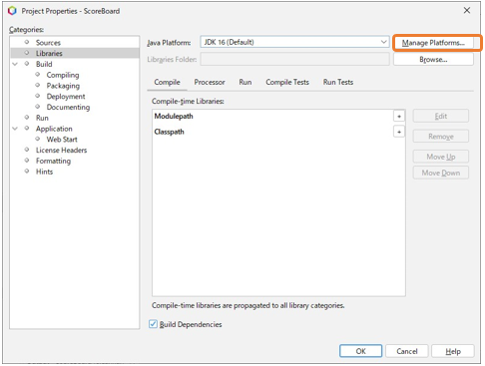Select the Hints category

point(44,172)
